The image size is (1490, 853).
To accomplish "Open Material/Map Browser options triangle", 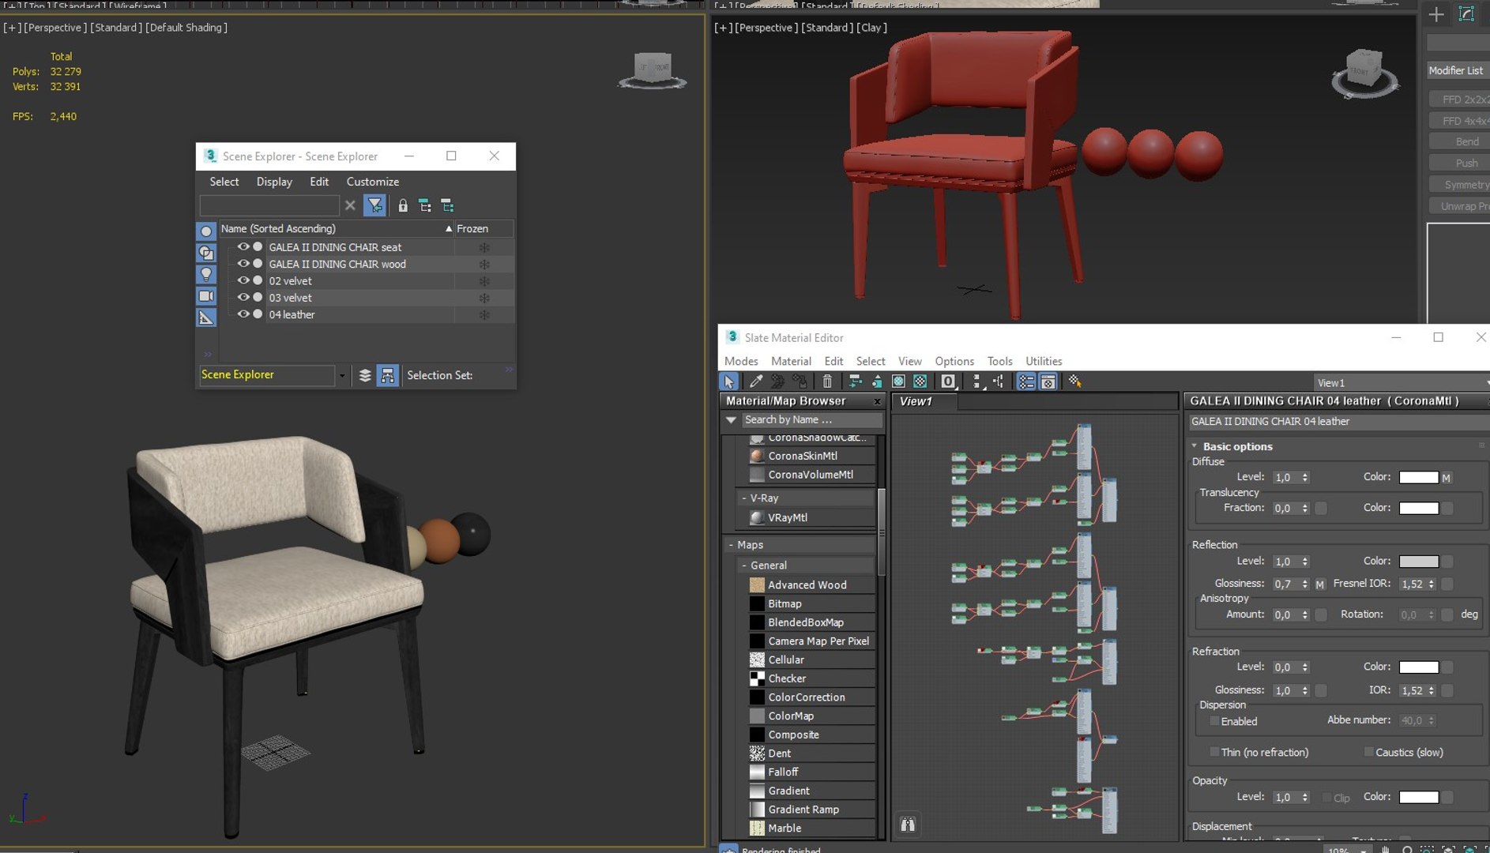I will pos(732,420).
